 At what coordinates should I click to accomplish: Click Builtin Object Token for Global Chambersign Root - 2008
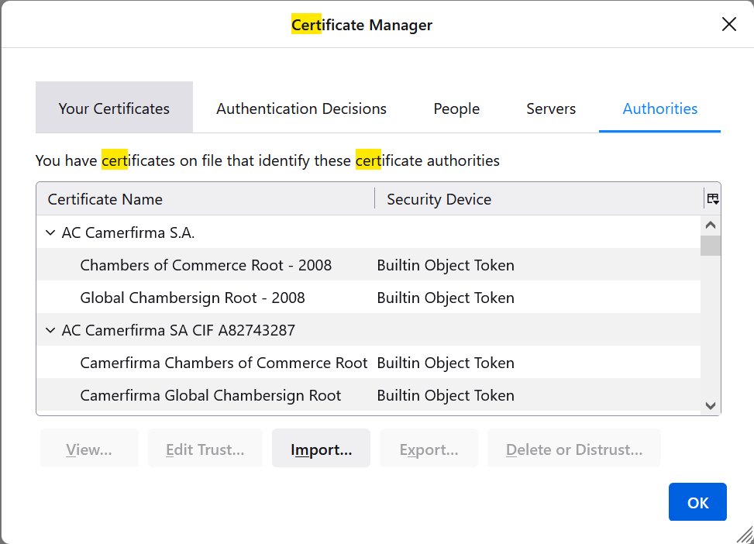point(446,298)
